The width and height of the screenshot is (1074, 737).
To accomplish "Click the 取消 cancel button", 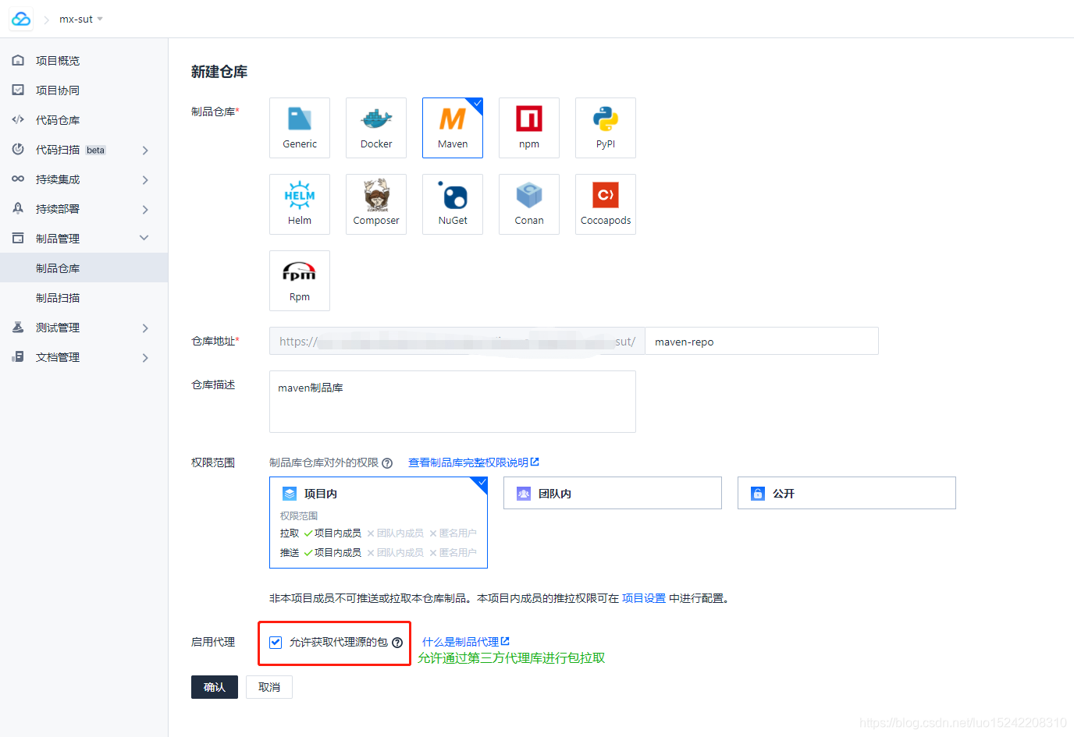I will point(269,687).
